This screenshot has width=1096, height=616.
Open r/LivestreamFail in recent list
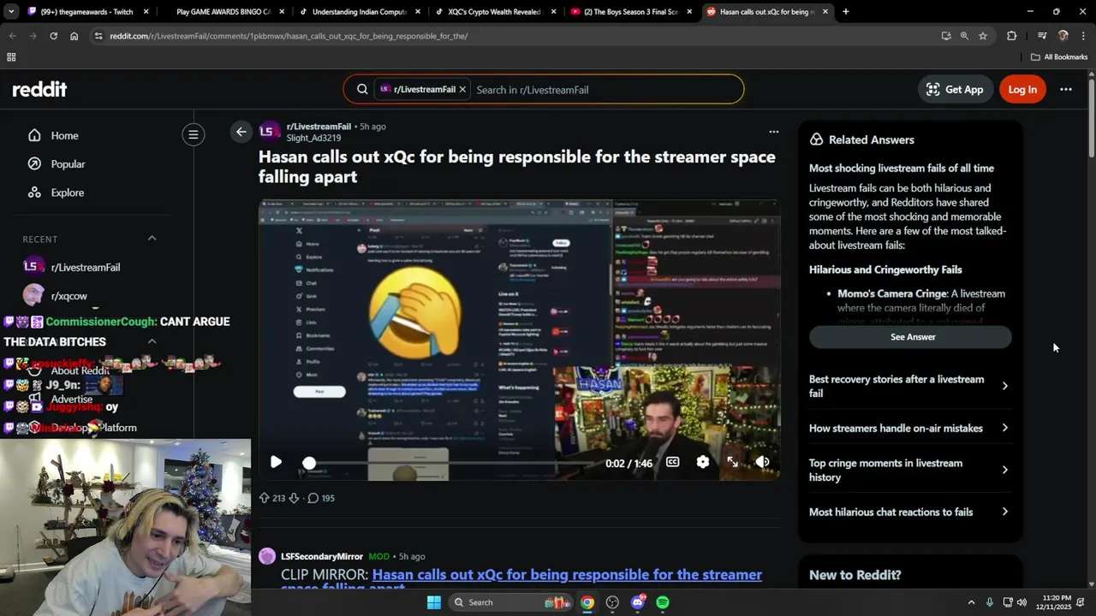(73, 267)
